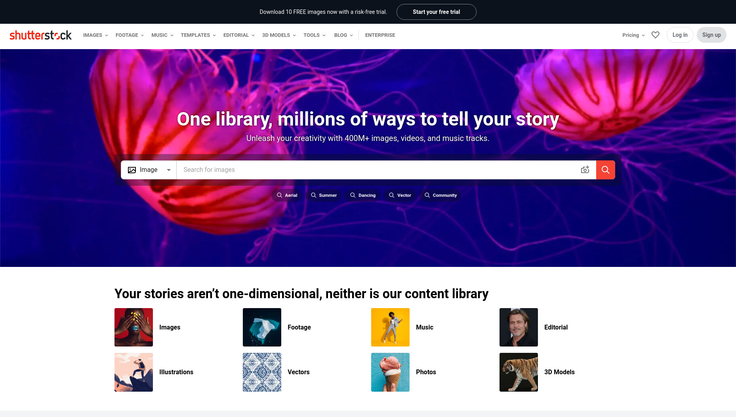Focus the Search for images field
Image resolution: width=736 pixels, height=417 pixels.
click(378, 170)
